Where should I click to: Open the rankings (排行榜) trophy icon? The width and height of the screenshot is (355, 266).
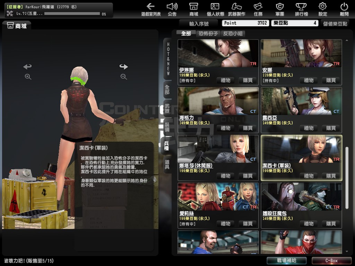pos(301,9)
